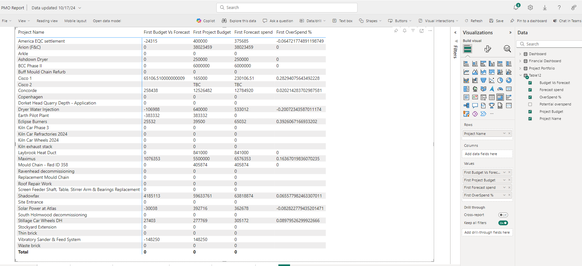The image size is (582, 266).
Task: Open the notifications bell
Action: (516, 7)
